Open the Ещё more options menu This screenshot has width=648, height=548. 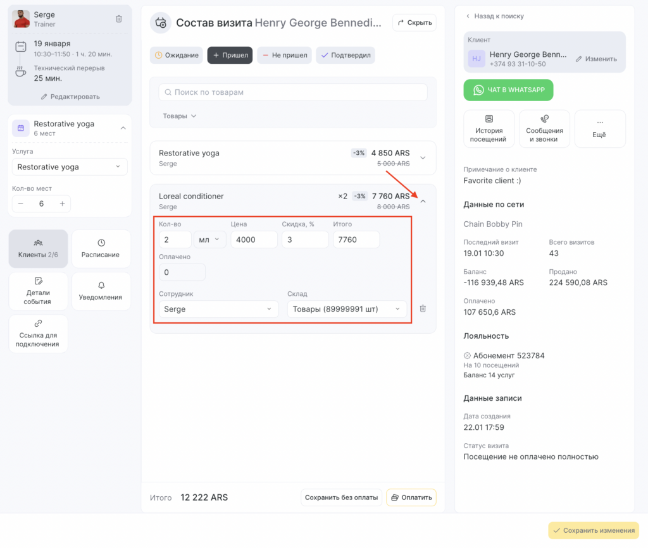600,129
